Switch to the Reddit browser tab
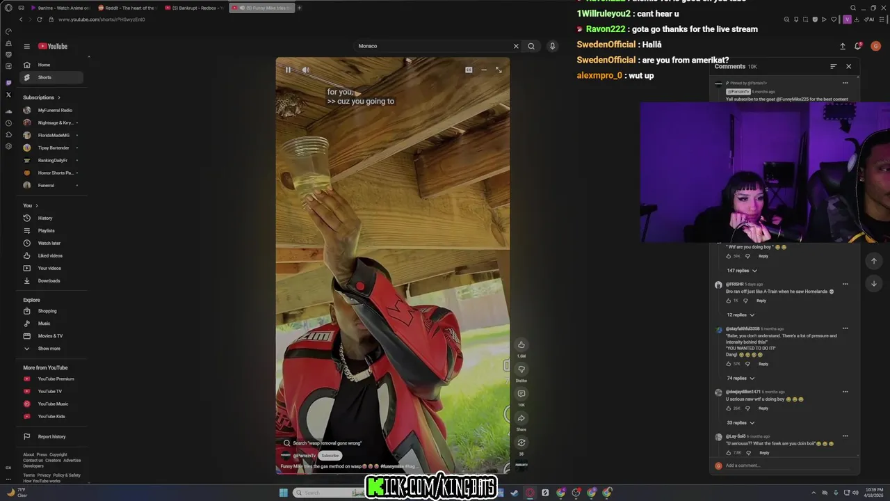This screenshot has height=501, width=890. coord(128,8)
